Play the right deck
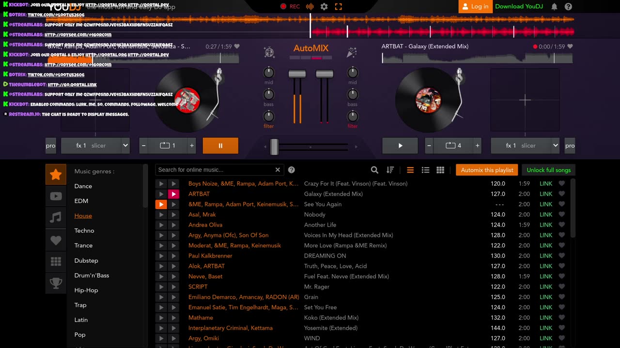The width and height of the screenshot is (620, 348). [400, 145]
